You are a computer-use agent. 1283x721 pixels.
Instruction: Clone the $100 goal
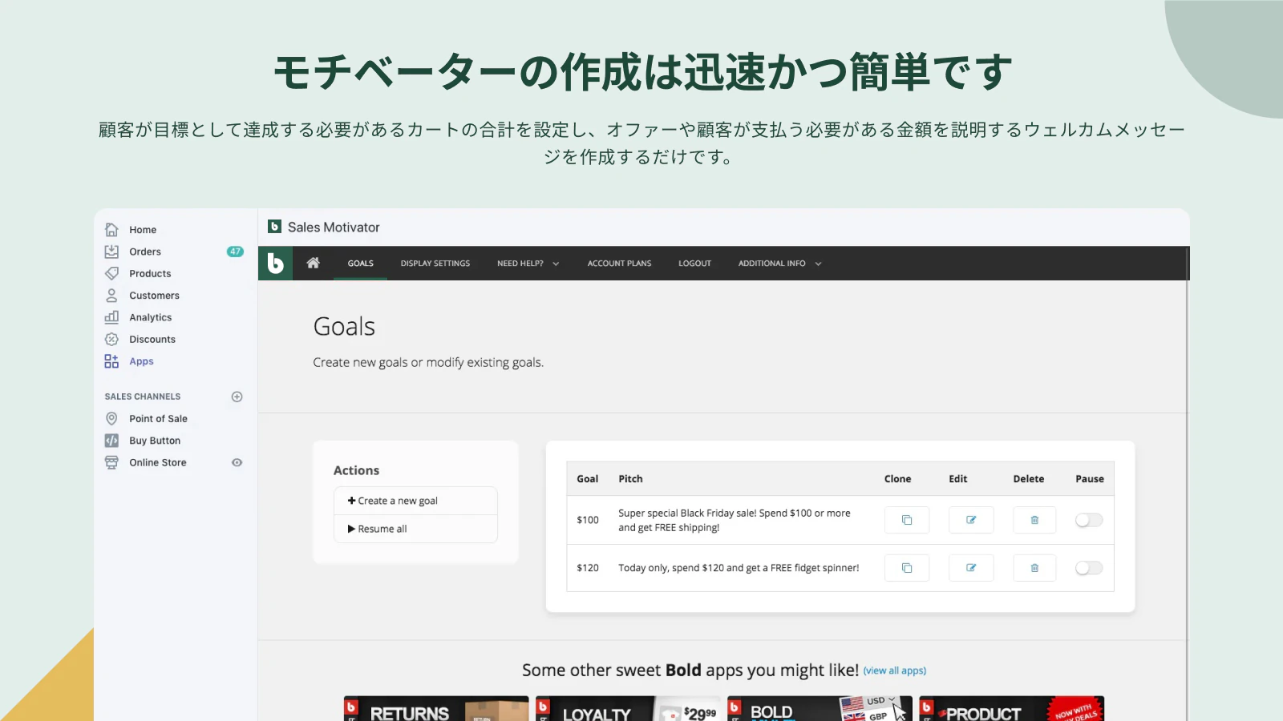pos(907,520)
